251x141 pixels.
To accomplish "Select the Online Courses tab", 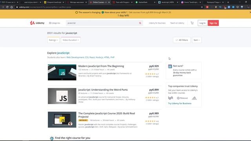I will coord(100,2).
